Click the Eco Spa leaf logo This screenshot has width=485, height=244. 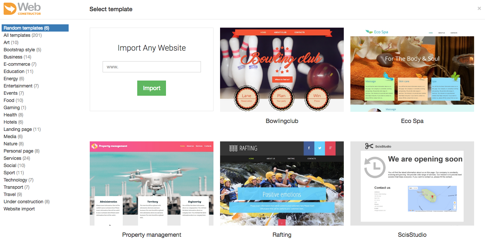coord(369,32)
